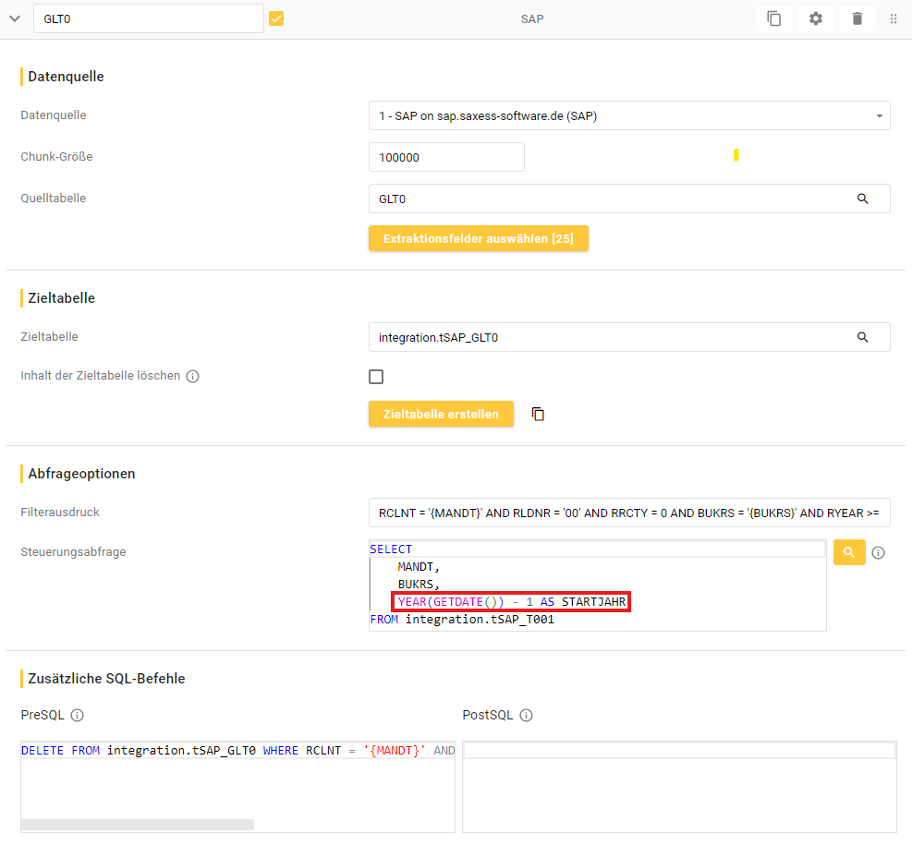Show info icon beside PostSQL label
The height and width of the screenshot is (845, 912).
point(526,715)
